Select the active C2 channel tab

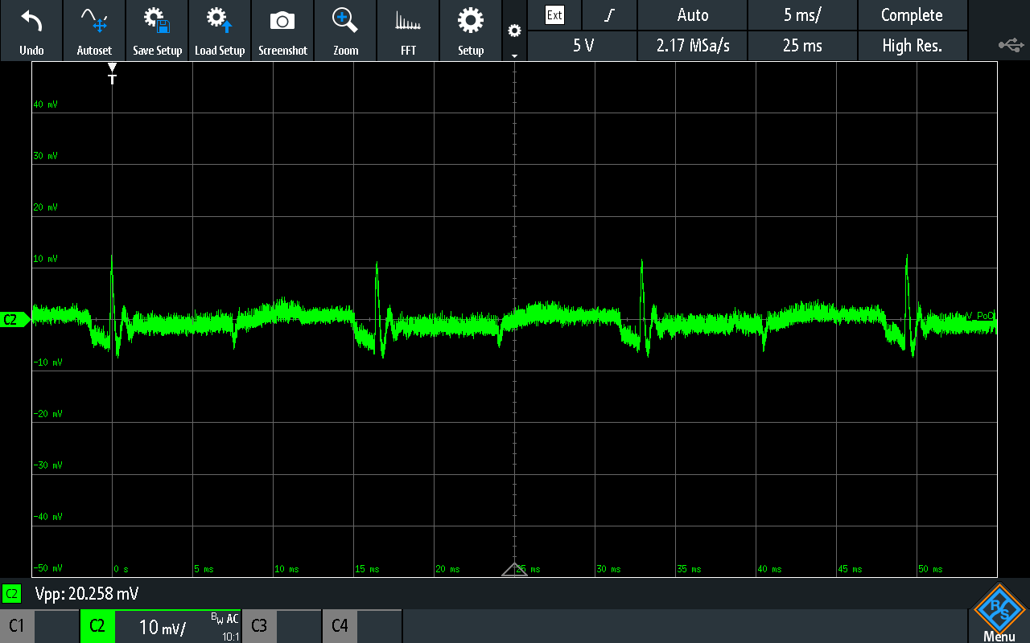point(97,625)
